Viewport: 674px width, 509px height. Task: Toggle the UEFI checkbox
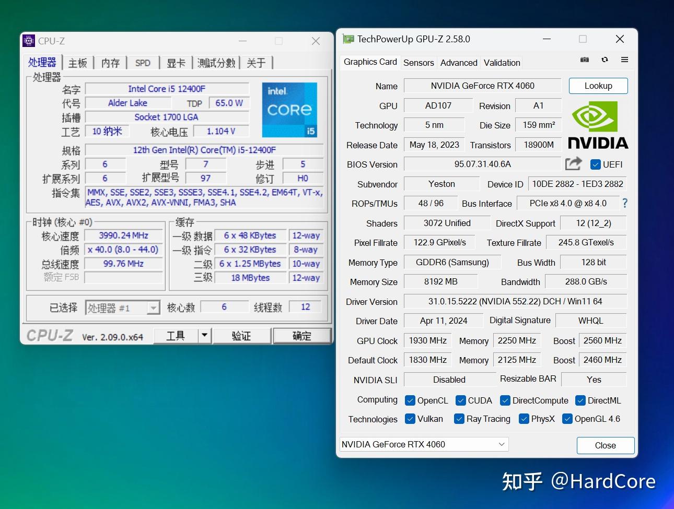click(595, 164)
